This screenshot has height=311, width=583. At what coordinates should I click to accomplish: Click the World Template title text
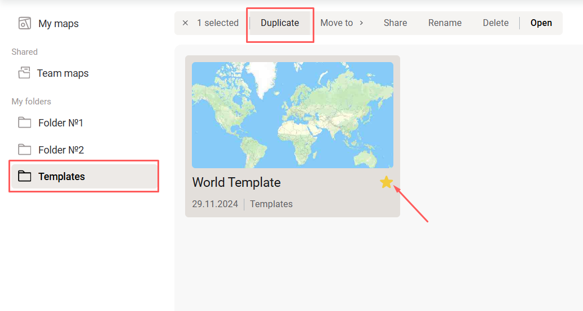point(236,182)
